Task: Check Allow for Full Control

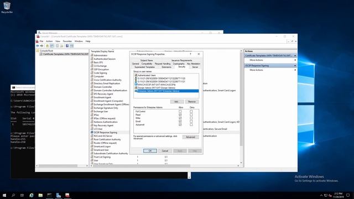Action: click(x=180, y=112)
